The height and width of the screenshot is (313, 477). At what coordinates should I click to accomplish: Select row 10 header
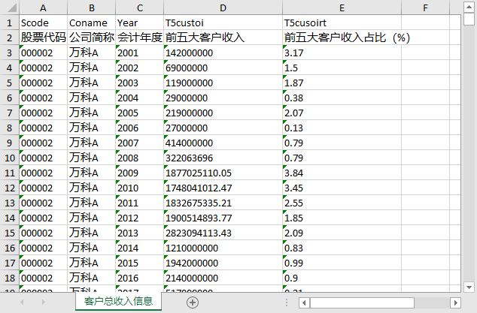point(10,158)
